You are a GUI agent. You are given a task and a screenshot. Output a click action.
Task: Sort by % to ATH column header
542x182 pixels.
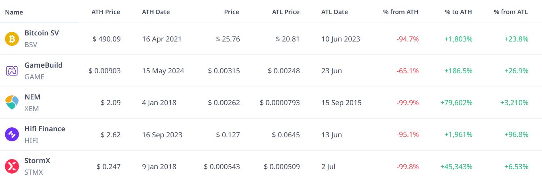coord(458,12)
